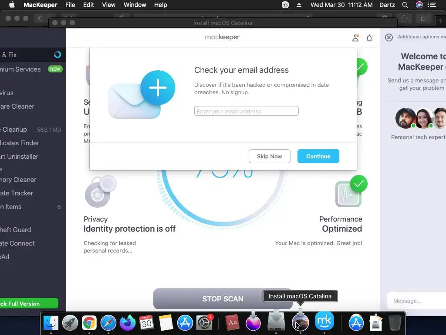This screenshot has width=446, height=335.
Task: Click the Safari share button behind
Action: pos(404,18)
